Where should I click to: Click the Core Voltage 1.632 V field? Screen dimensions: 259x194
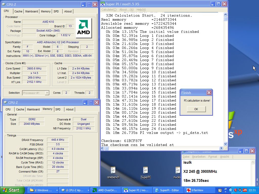(66, 35)
